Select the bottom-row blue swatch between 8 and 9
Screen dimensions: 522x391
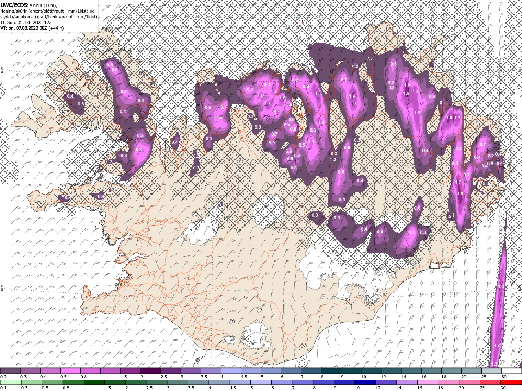pos(323,382)
